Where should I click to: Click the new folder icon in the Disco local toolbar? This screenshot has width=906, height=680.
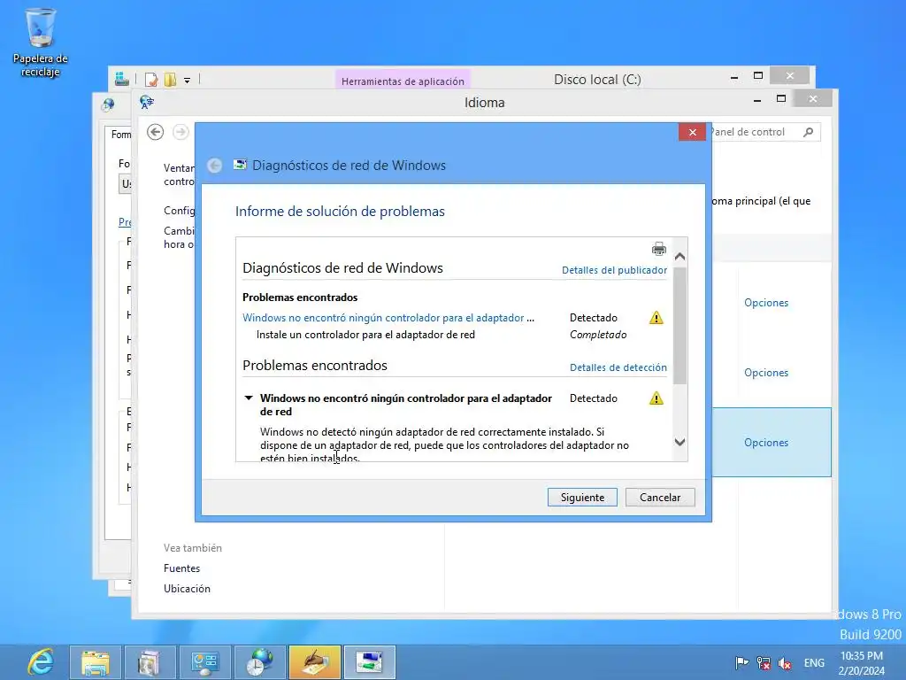(x=170, y=79)
